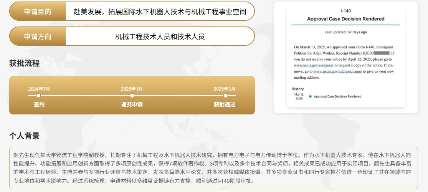Click the 递交申请 timeline dot for 2025年1月
Viewport: 428px width, 192px height.
point(132,96)
